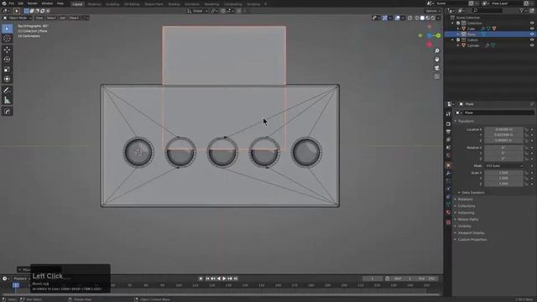Select the Cursor tool
Image resolution: width=537 pixels, height=302 pixels.
pos(7,39)
